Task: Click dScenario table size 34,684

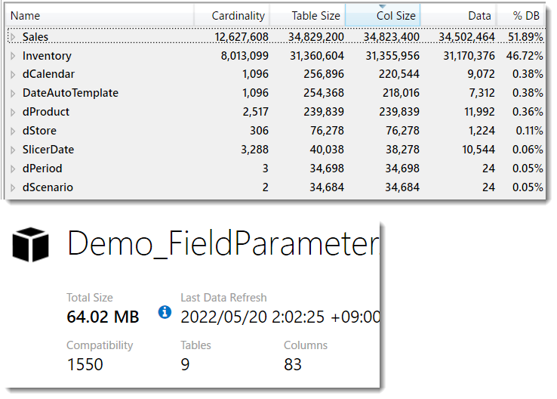Action: pos(327,187)
